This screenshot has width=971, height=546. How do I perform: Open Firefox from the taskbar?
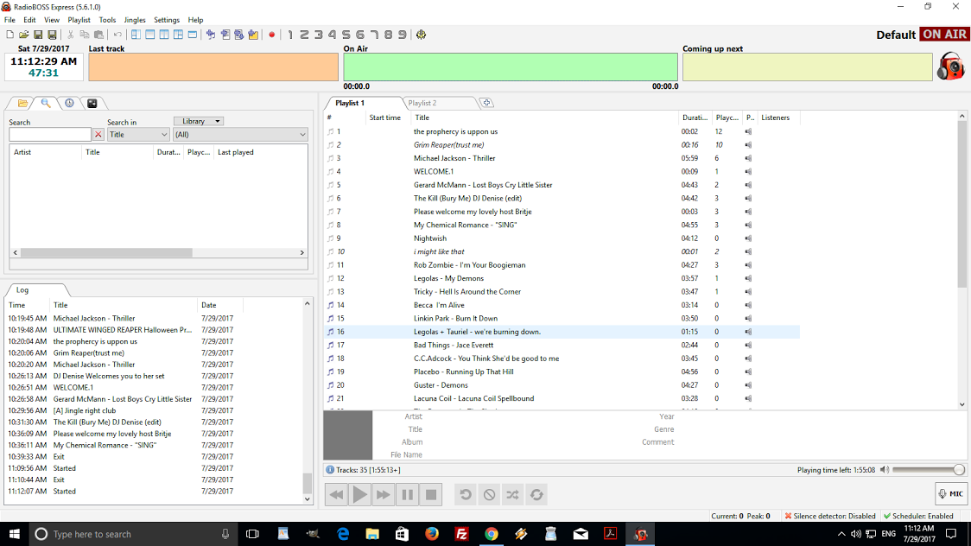(x=432, y=534)
